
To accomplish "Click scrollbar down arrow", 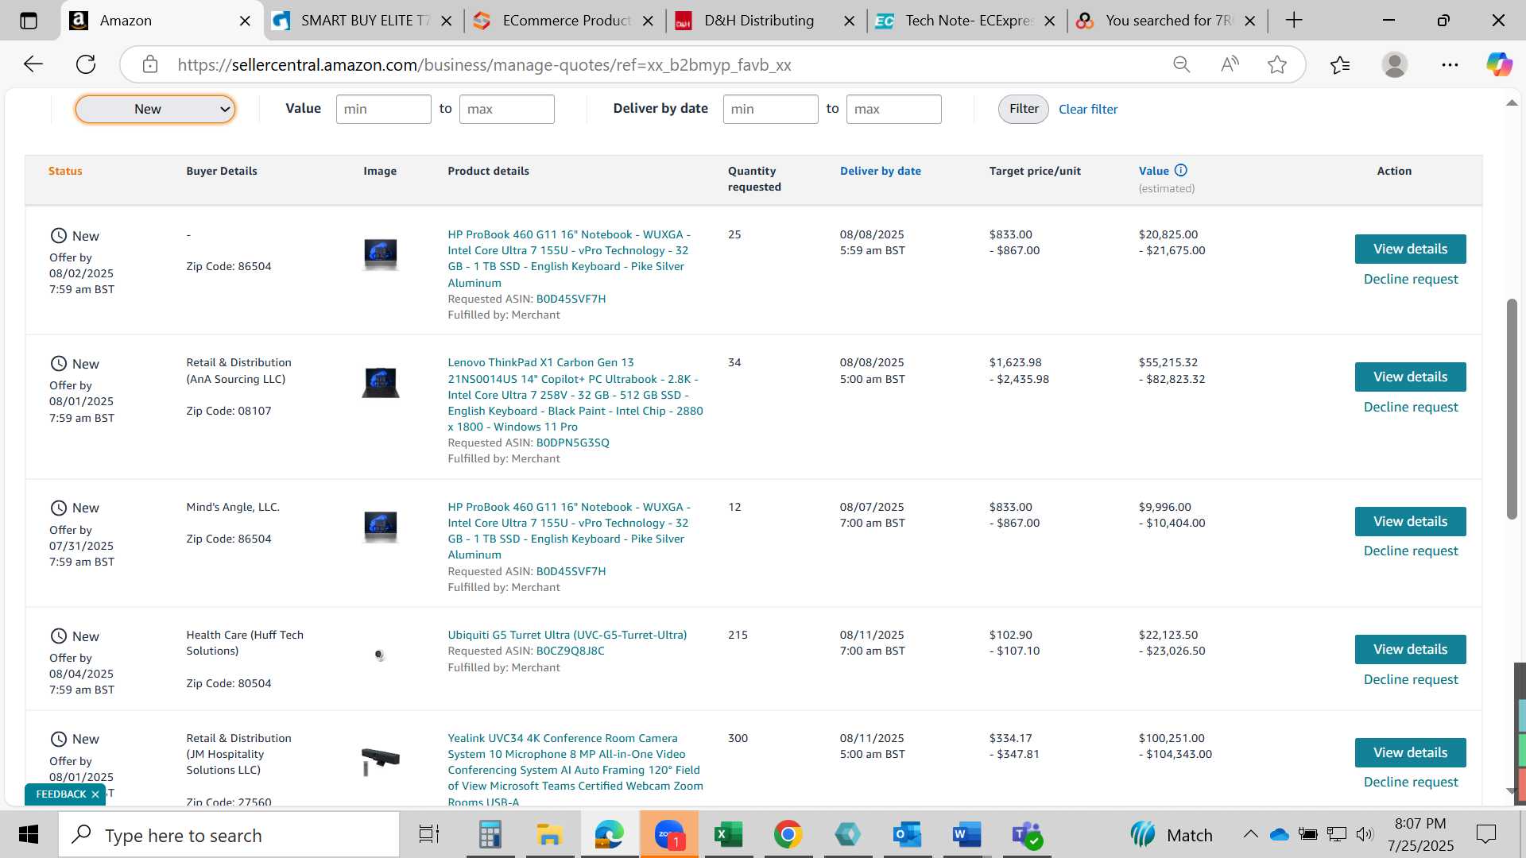I will coord(1512,791).
